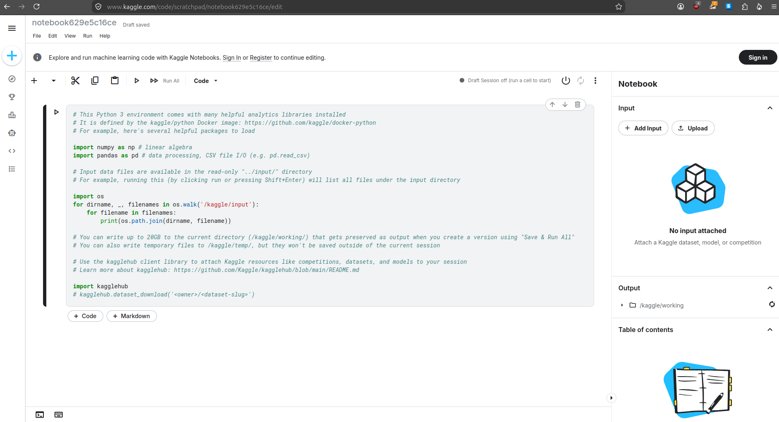
Task: Toggle the session power button
Action: pyautogui.click(x=566, y=81)
